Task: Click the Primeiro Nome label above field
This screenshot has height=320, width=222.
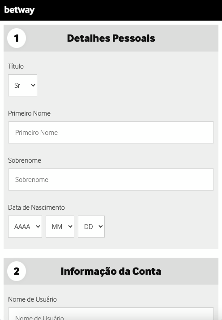Action: click(30, 113)
